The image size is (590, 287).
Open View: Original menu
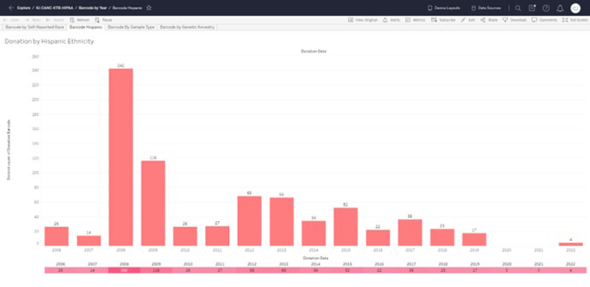point(363,20)
